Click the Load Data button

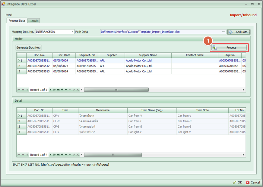pos(239,32)
